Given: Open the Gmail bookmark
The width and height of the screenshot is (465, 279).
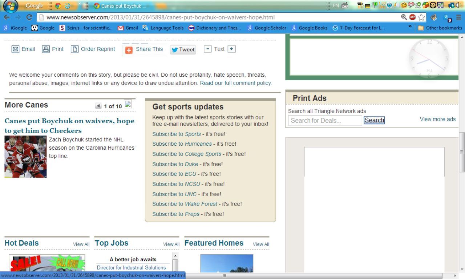Looking at the screenshot, I should [x=128, y=28].
